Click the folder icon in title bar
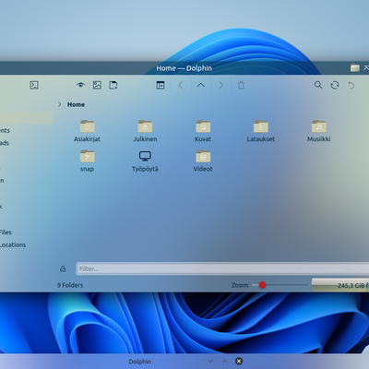This screenshot has height=369, width=369. tap(355, 67)
